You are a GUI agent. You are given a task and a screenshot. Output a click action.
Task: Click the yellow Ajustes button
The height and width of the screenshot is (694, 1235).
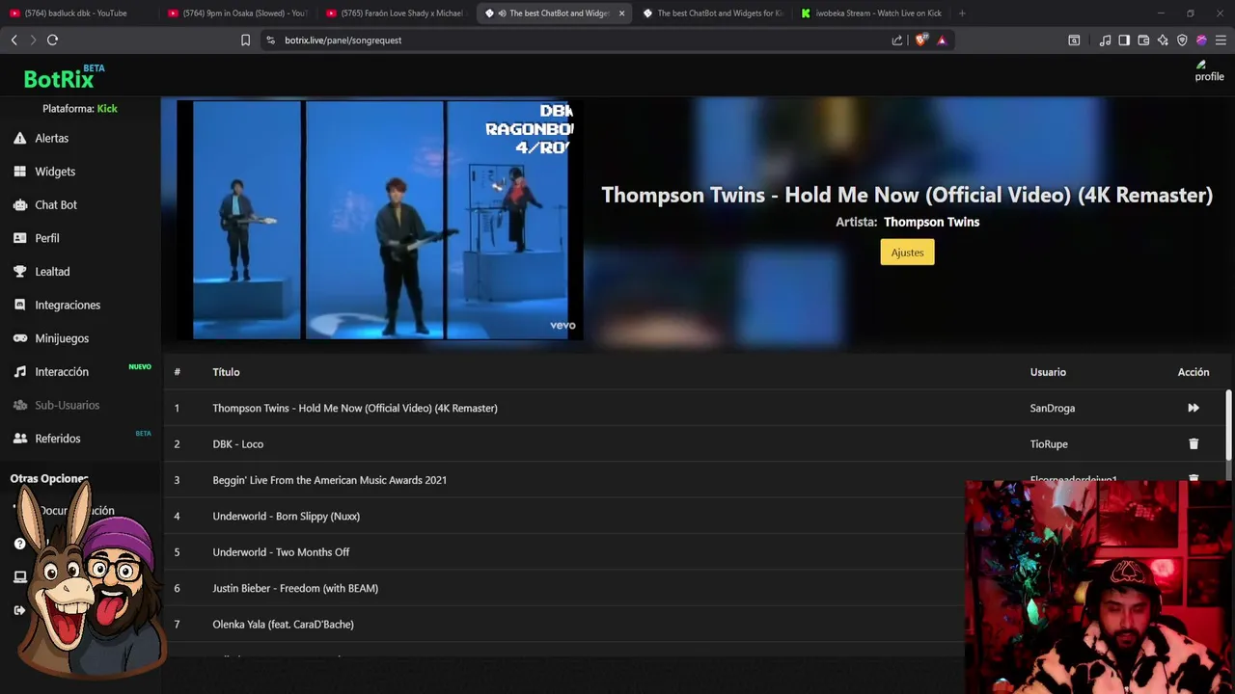click(907, 253)
